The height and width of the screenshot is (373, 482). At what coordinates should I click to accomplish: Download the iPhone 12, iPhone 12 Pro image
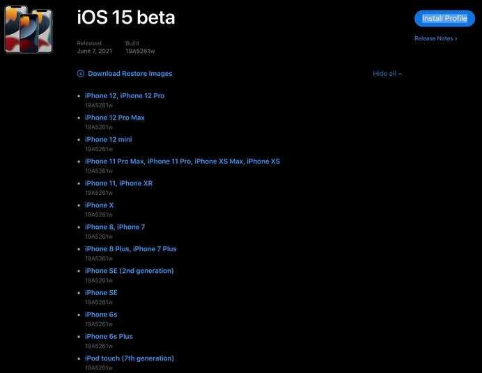point(125,96)
